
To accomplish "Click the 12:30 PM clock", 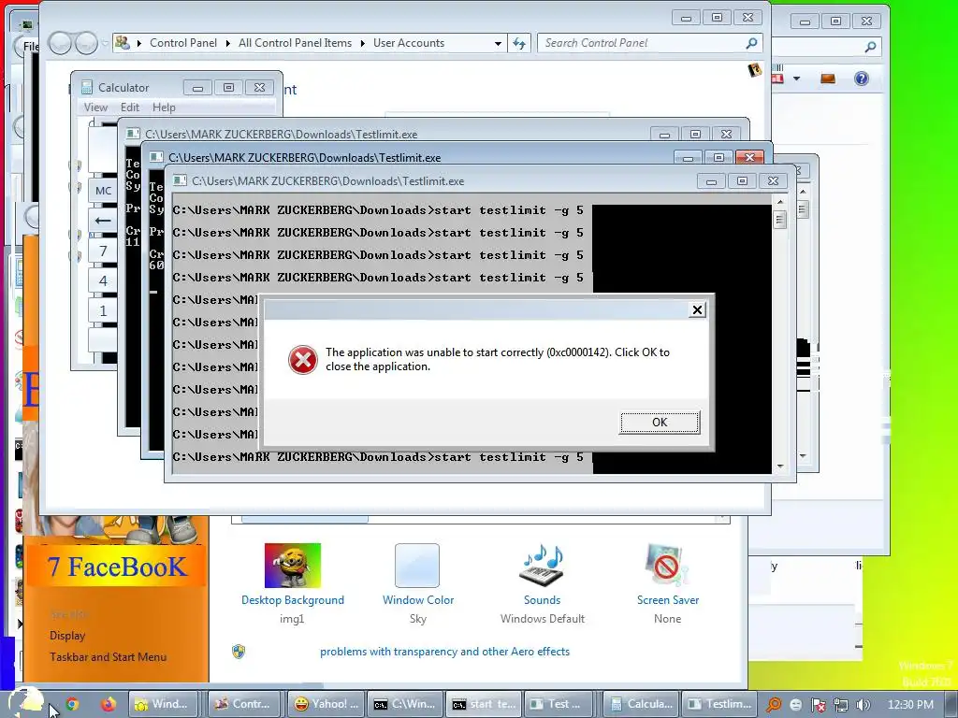I will [910, 705].
